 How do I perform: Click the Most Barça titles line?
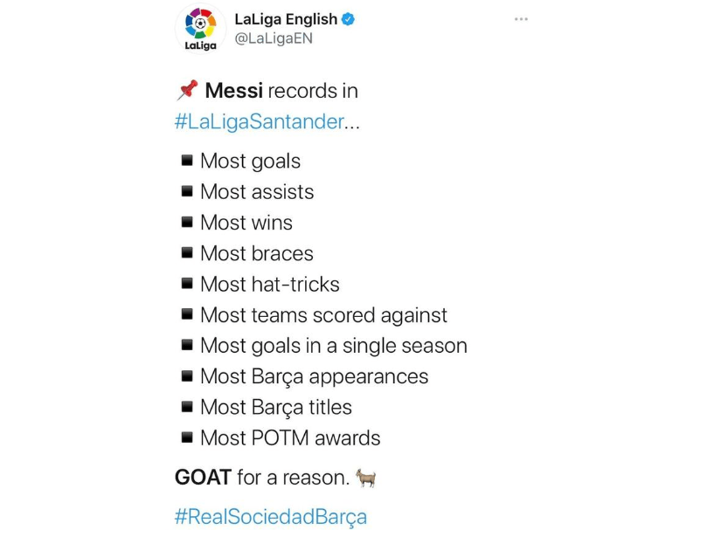(276, 408)
